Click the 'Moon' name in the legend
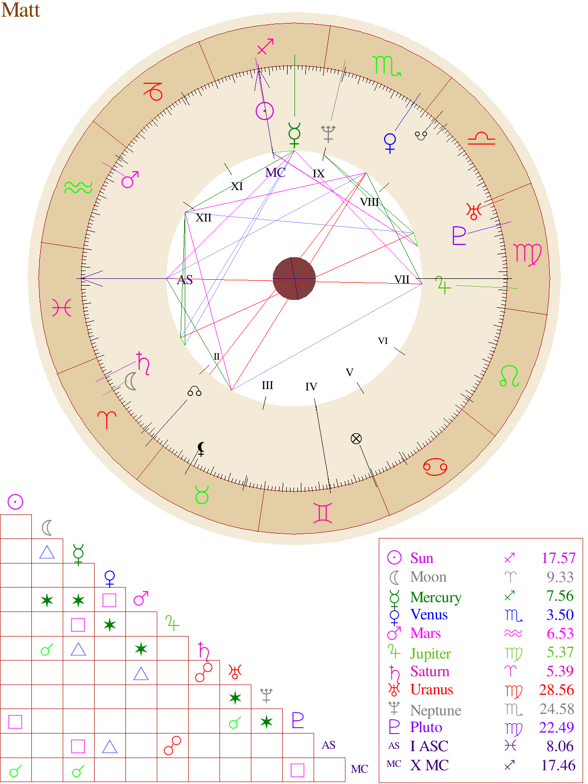The height and width of the screenshot is (784, 588). pyautogui.click(x=429, y=577)
